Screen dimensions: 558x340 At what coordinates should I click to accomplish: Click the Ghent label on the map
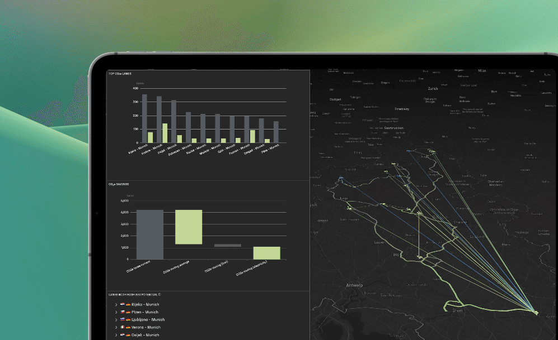[x=458, y=310]
